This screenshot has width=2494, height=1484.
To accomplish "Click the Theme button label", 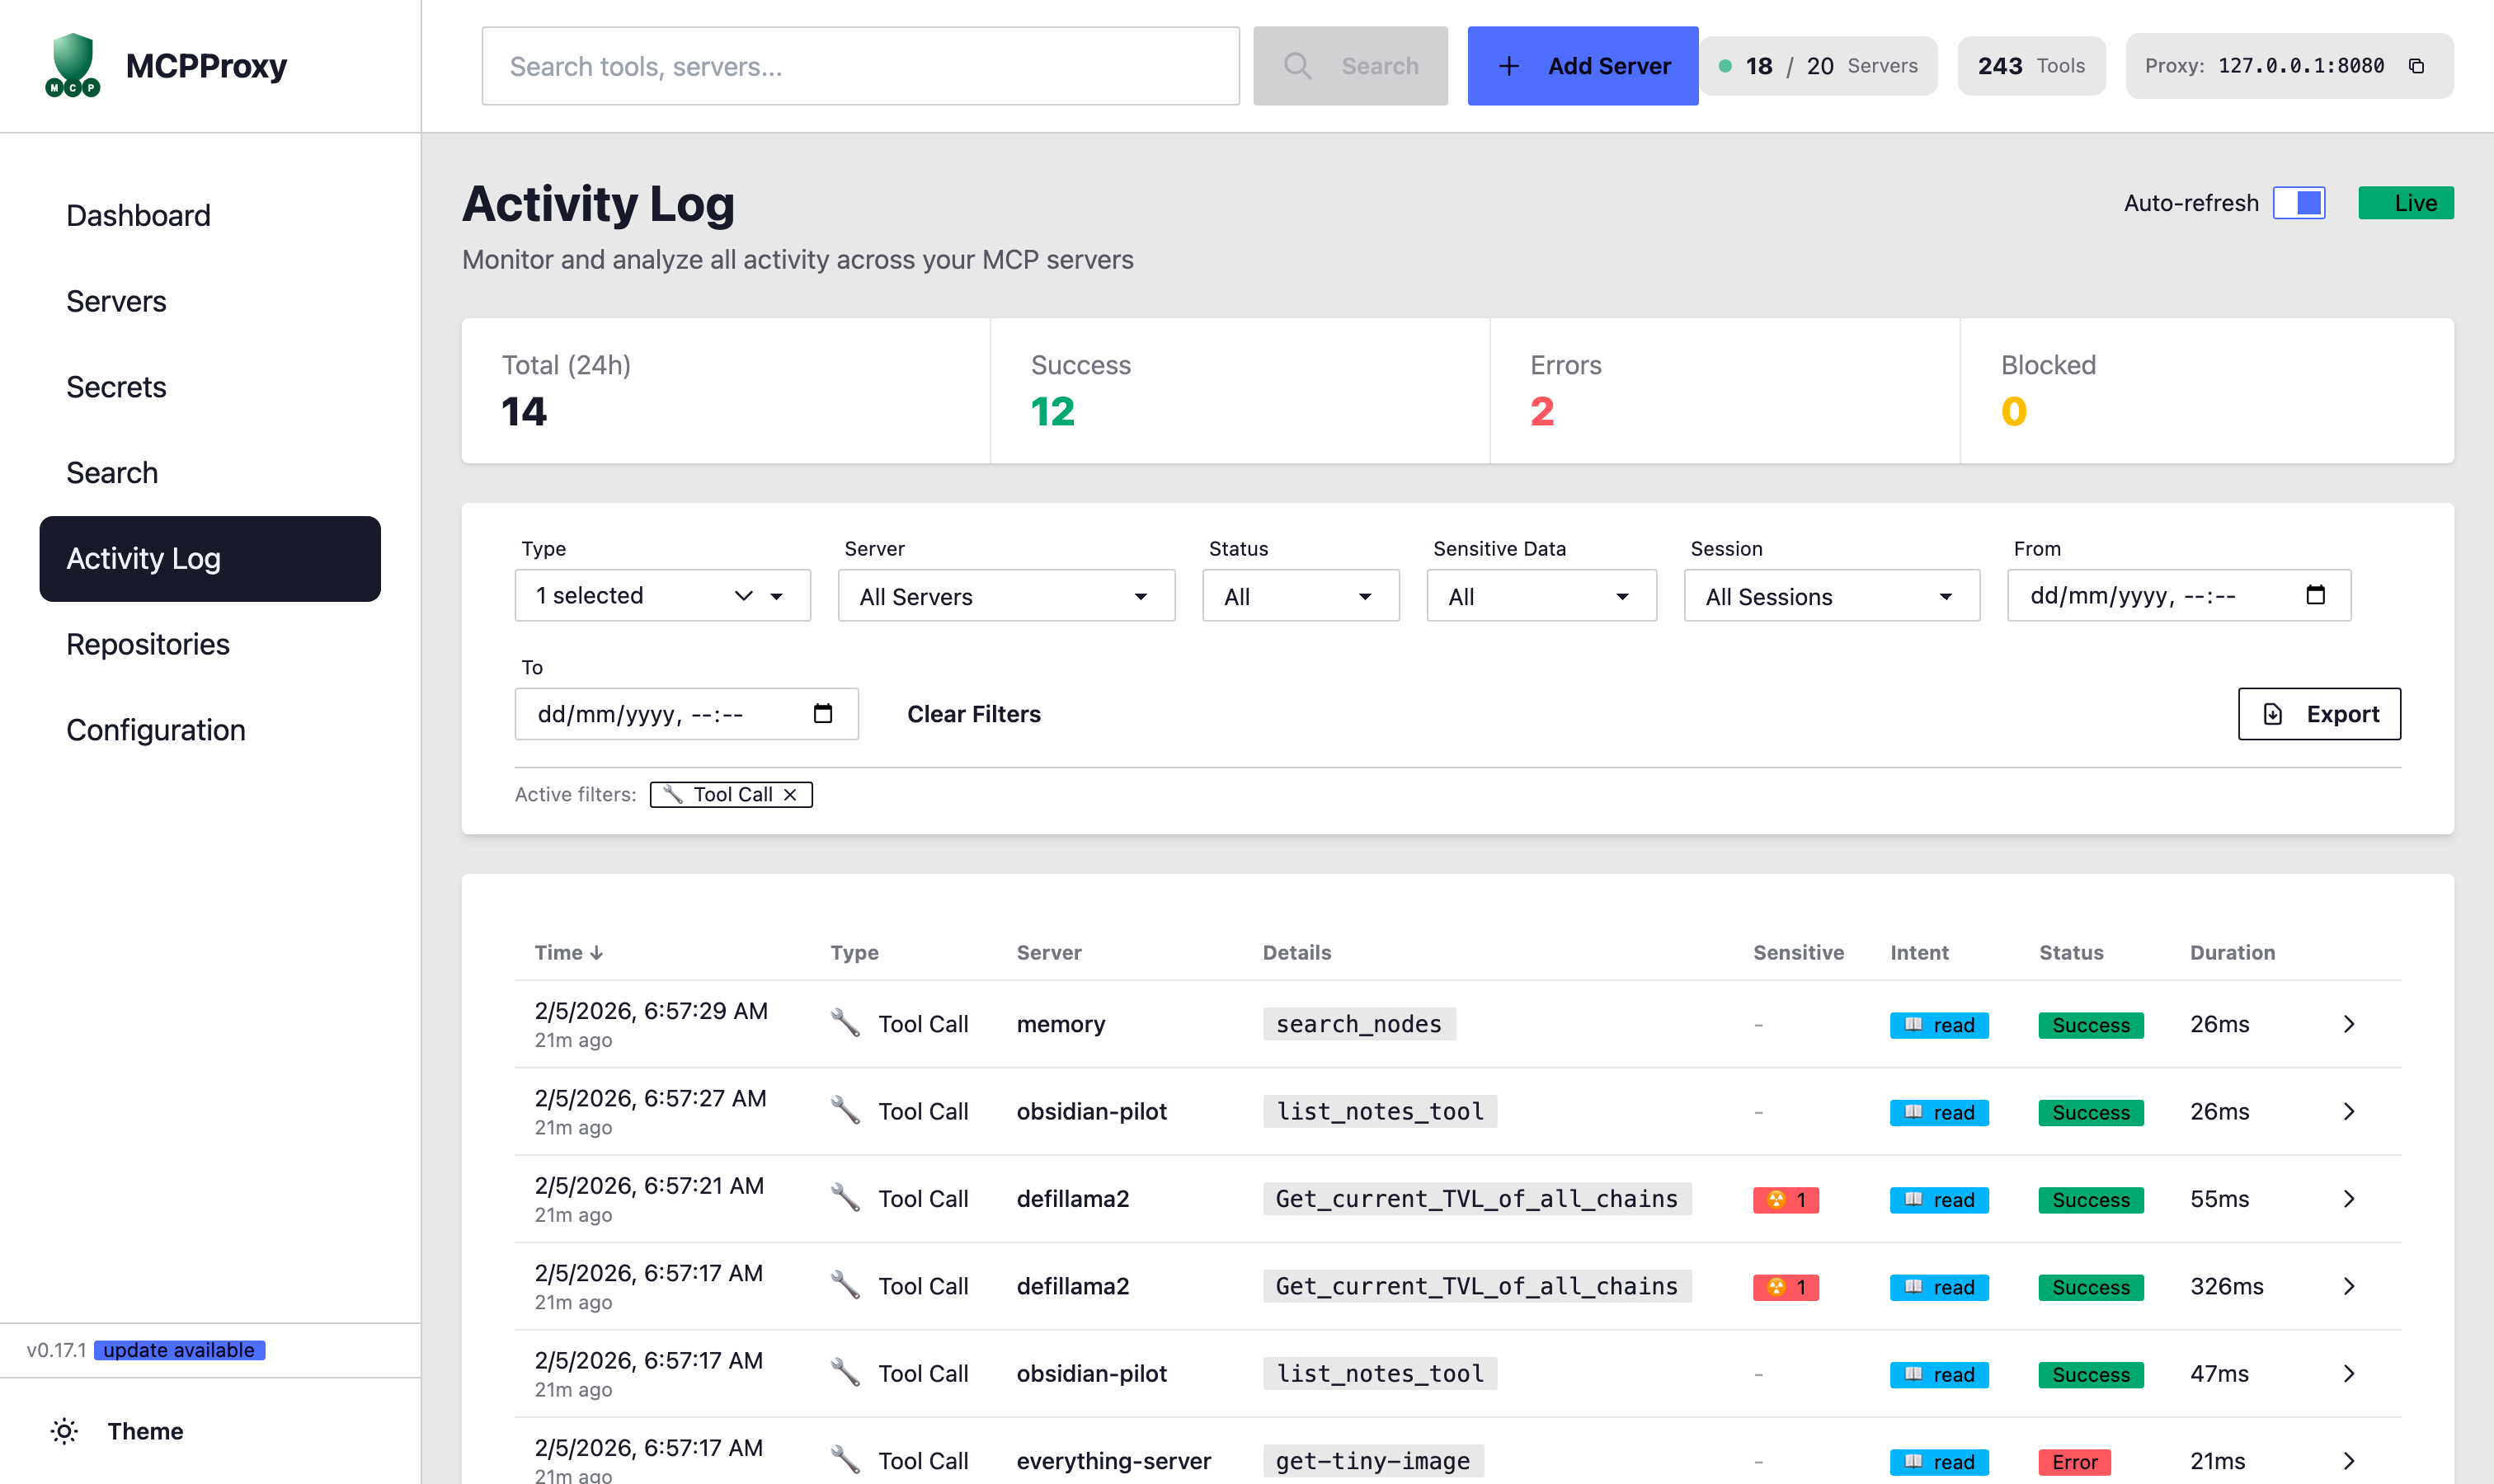I will point(145,1431).
